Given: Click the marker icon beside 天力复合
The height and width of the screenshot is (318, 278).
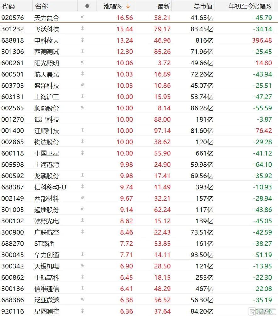Looking at the screenshot, I should coord(82,17).
